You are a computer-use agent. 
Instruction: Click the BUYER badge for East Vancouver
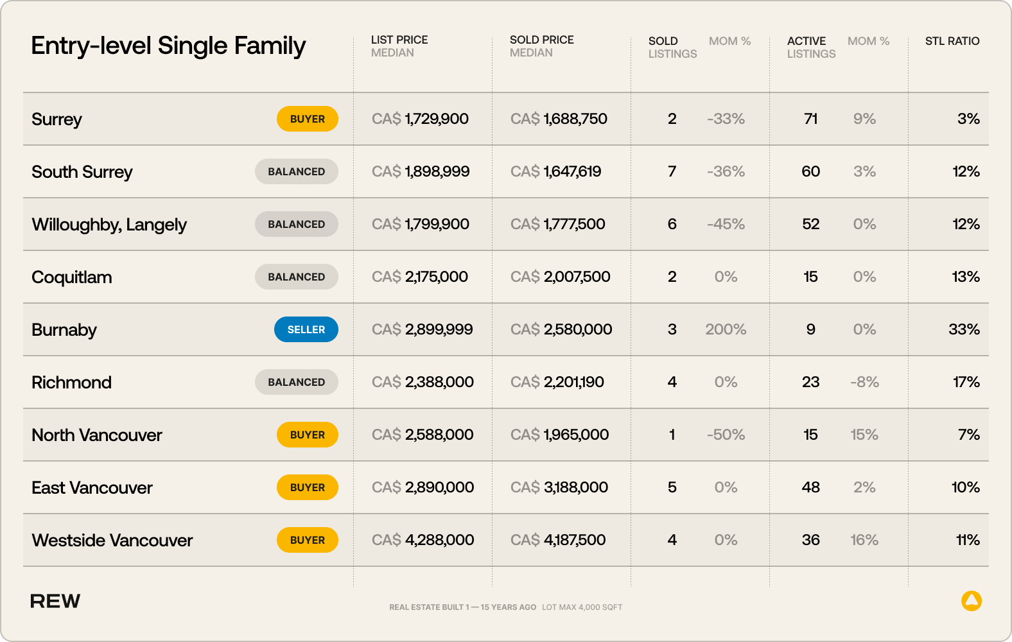coord(308,487)
